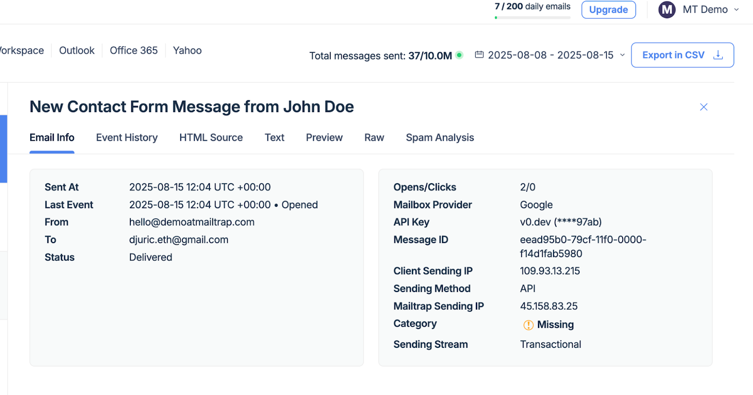
Task: Click the orange Missing category warning icon
Action: pos(529,325)
